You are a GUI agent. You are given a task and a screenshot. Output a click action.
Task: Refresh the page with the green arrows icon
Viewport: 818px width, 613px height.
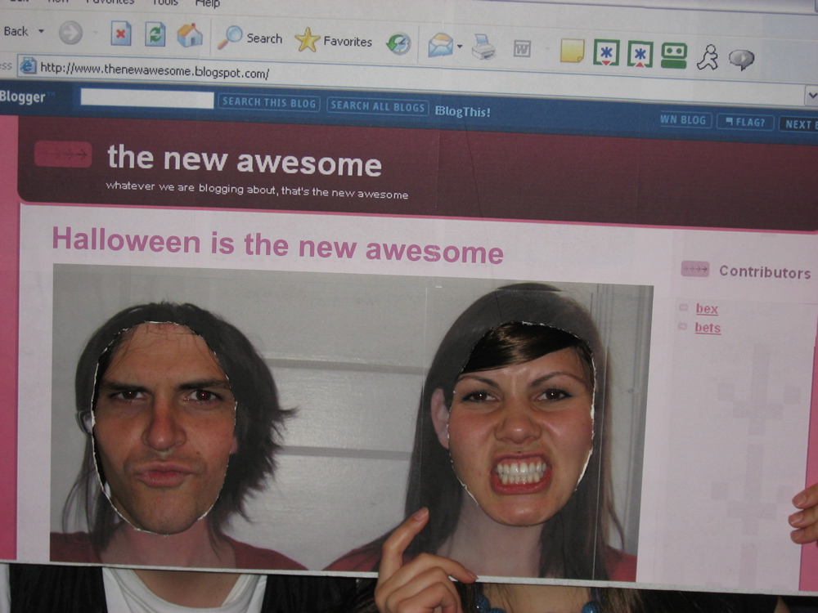[155, 35]
